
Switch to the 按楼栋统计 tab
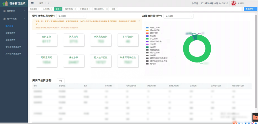85,9
